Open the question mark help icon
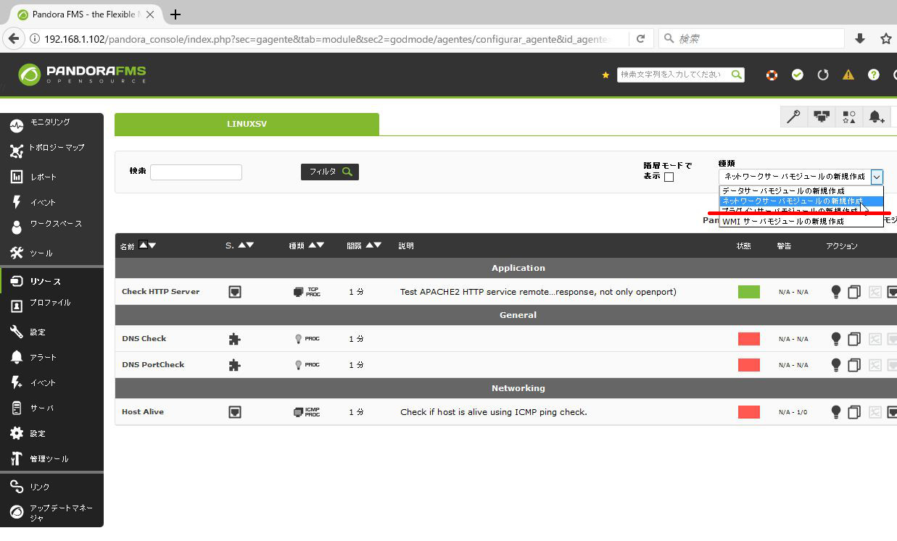This screenshot has width=897, height=541. (874, 75)
